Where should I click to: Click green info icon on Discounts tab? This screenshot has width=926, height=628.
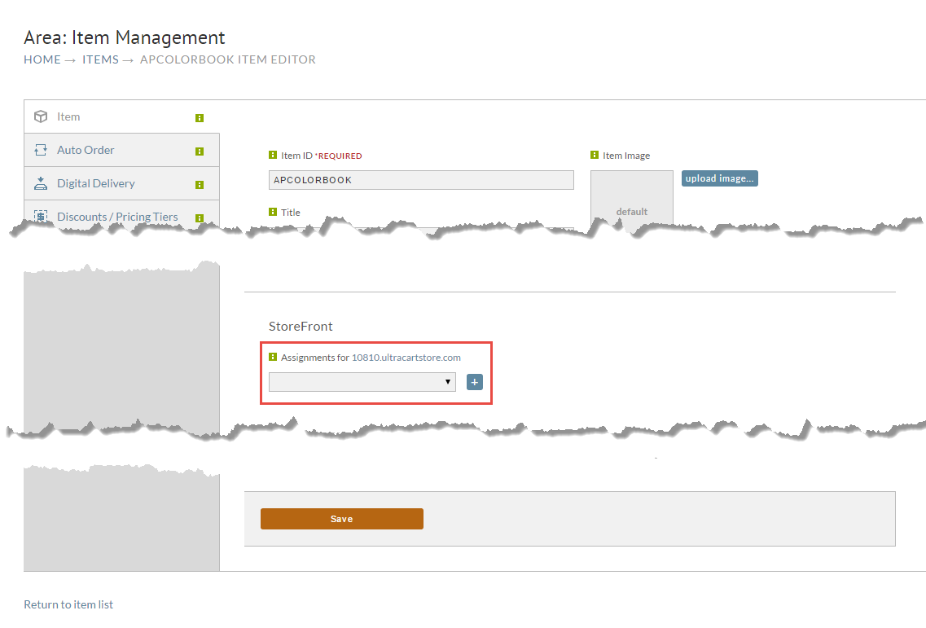point(200,218)
